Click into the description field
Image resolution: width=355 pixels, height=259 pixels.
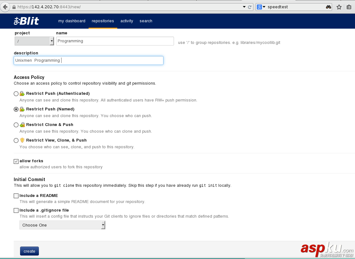pyautogui.click(x=89, y=60)
